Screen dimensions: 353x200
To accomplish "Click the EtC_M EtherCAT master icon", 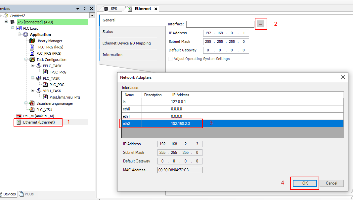I will [x=19, y=116].
